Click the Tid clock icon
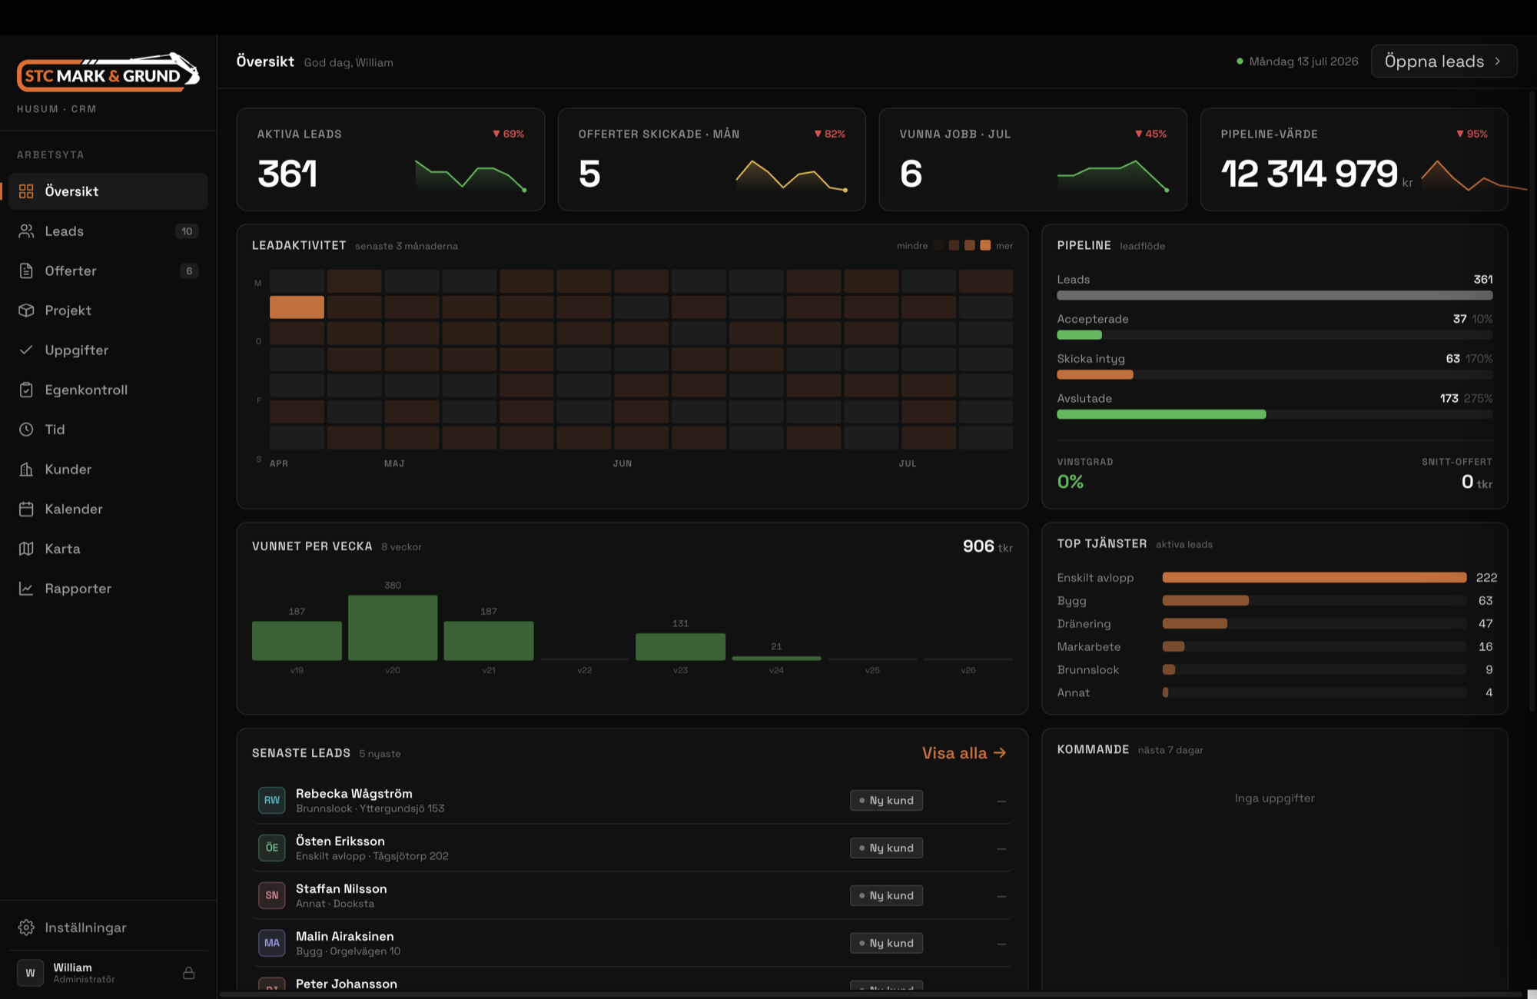1537x999 pixels. (x=26, y=430)
